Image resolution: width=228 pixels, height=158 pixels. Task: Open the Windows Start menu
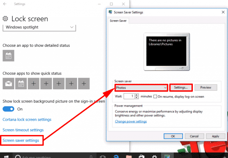pos(6,156)
